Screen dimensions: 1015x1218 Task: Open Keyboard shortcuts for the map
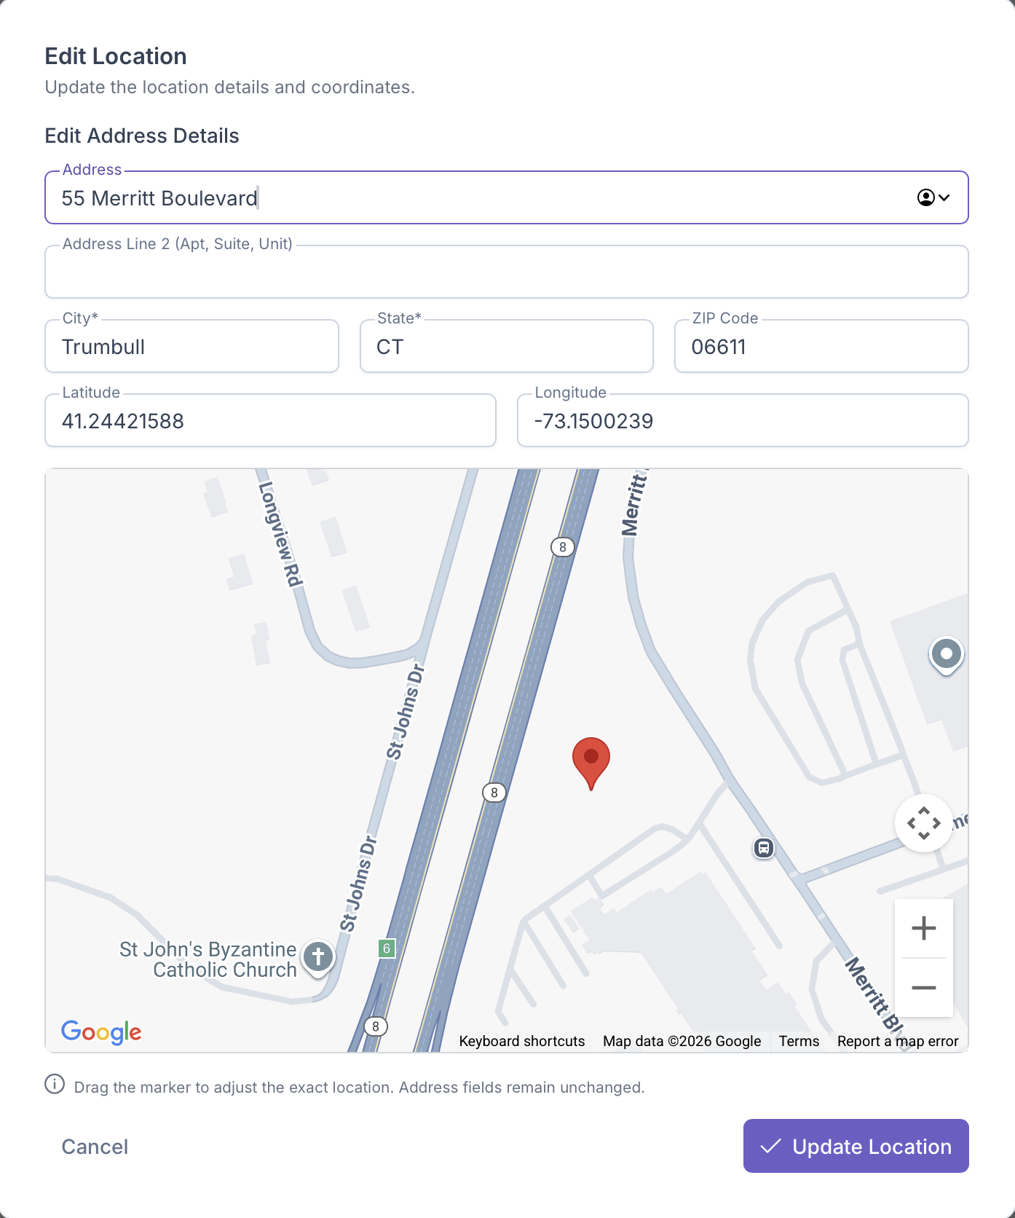coord(521,1041)
